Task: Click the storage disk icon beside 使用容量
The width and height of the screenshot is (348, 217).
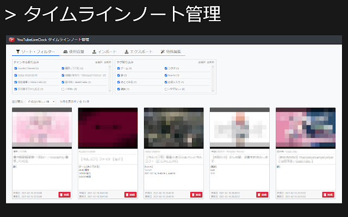Action: (66, 52)
